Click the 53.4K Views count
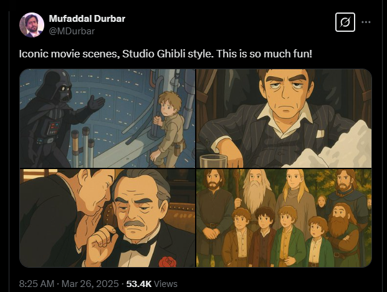Image resolution: width=387 pixels, height=292 pixels. point(152,283)
